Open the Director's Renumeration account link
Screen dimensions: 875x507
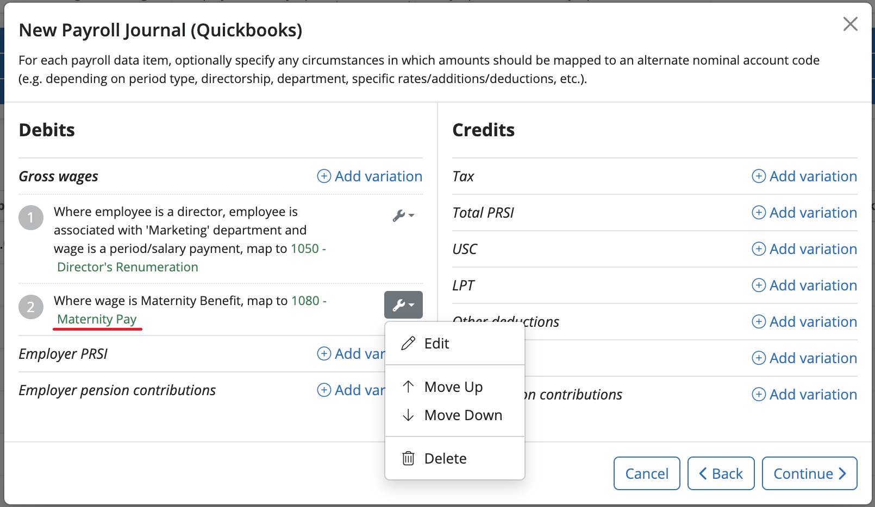click(128, 267)
